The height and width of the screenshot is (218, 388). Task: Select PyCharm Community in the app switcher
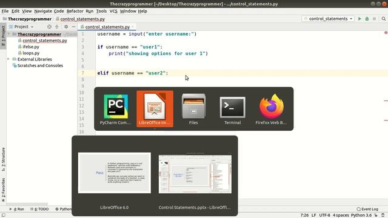coord(116,109)
